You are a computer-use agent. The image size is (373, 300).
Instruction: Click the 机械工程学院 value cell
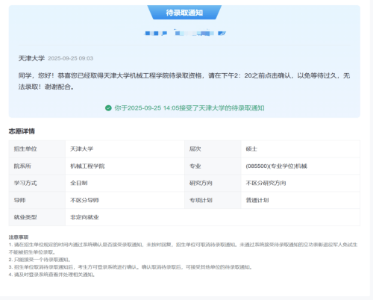pos(125,166)
